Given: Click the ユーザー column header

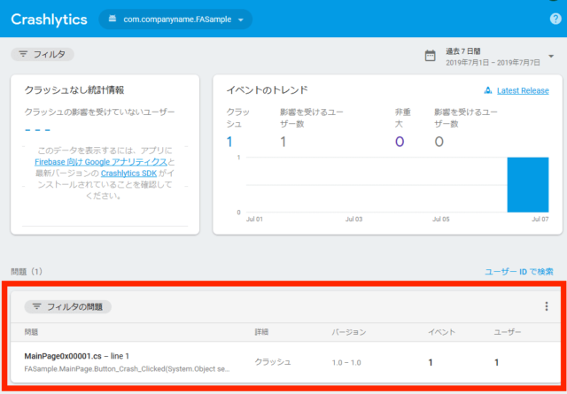Looking at the screenshot, I should (x=508, y=332).
